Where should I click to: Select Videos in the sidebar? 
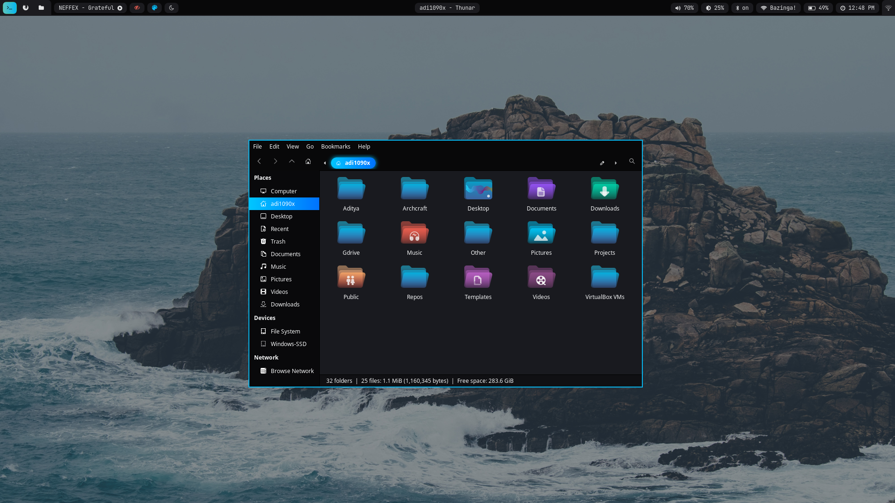pos(284,292)
